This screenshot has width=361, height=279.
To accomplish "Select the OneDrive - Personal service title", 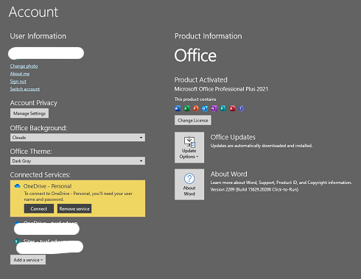I will pyautogui.click(x=47, y=186).
